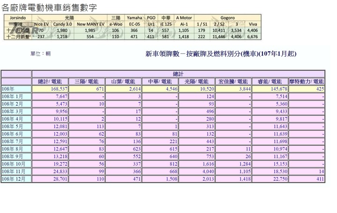
Task: Click the 108年 1月 row label
Action: 16,96
